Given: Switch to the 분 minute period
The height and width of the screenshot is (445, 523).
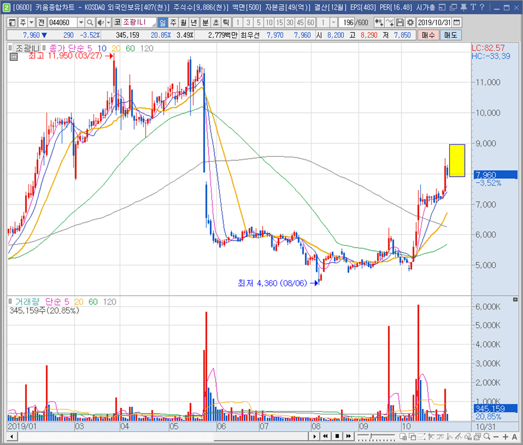Looking at the screenshot, I should click(206, 23).
